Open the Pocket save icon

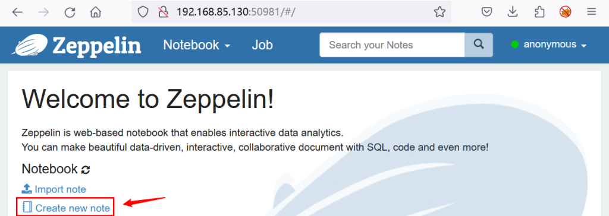[x=487, y=12]
